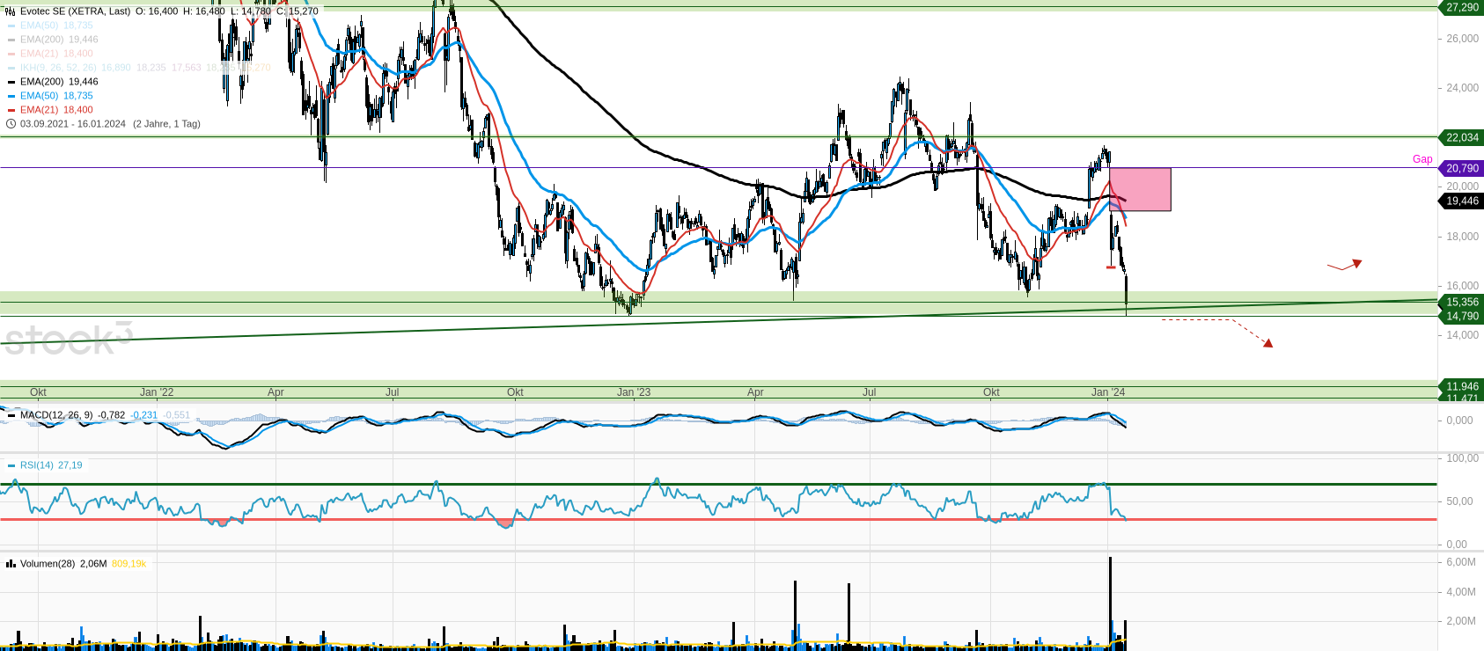Screen dimensions: 1484x651
Task: Click the 14,000 price axis label
Action: click(1463, 335)
